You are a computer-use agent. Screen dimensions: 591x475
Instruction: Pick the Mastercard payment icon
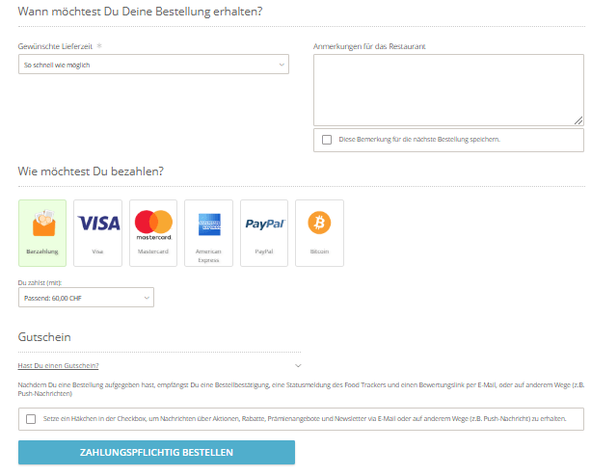pos(153,224)
